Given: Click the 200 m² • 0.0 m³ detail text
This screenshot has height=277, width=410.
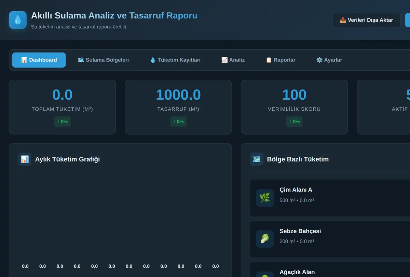Looking at the screenshot, I should (x=297, y=241).
